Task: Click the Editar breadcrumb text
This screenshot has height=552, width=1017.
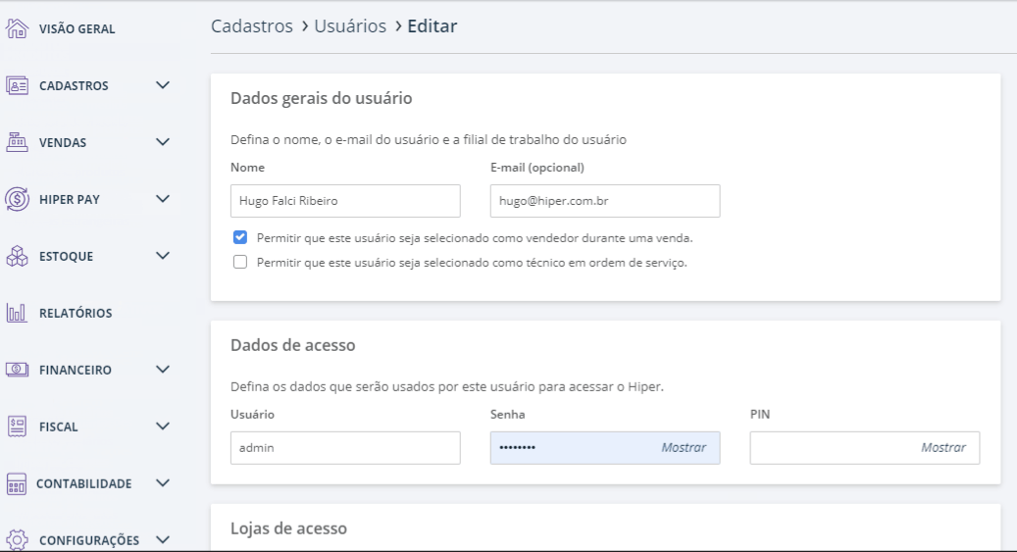Action: pos(432,25)
